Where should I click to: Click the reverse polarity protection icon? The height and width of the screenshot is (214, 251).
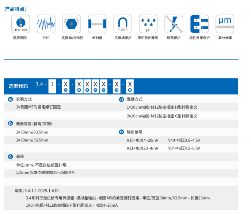(x=199, y=24)
